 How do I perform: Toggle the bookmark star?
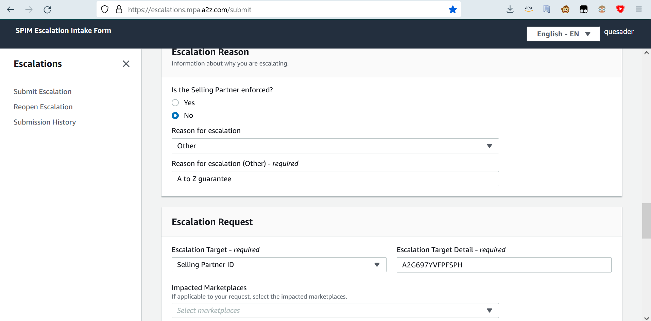click(x=452, y=10)
